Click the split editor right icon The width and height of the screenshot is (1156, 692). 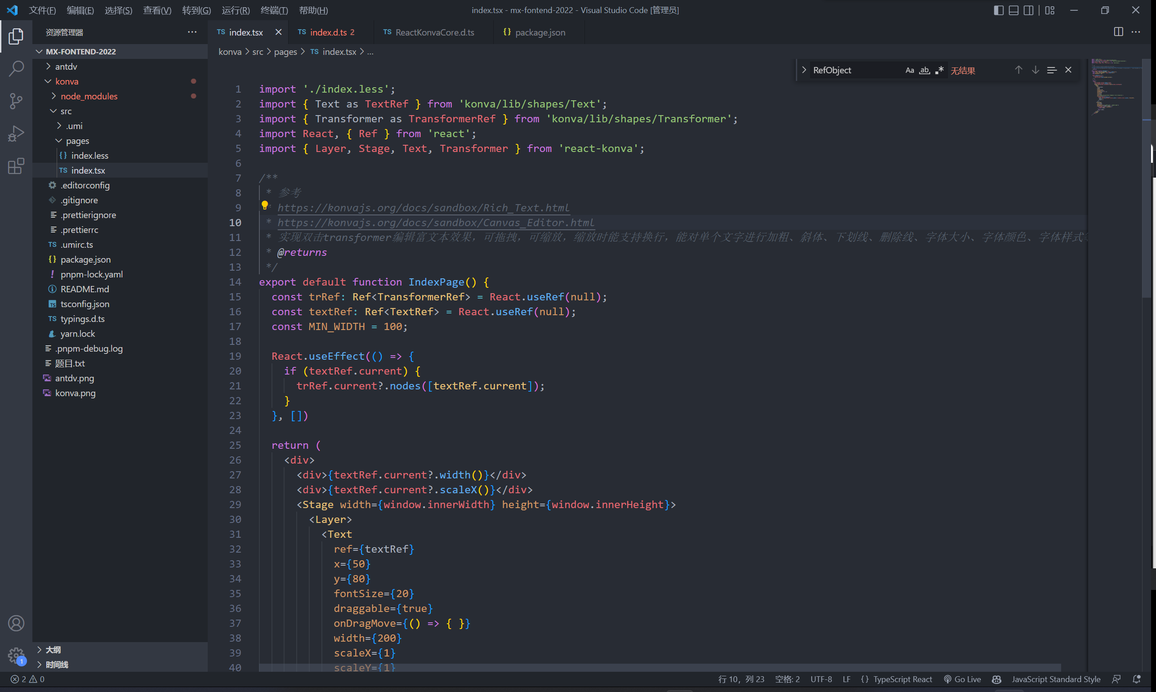(1118, 32)
